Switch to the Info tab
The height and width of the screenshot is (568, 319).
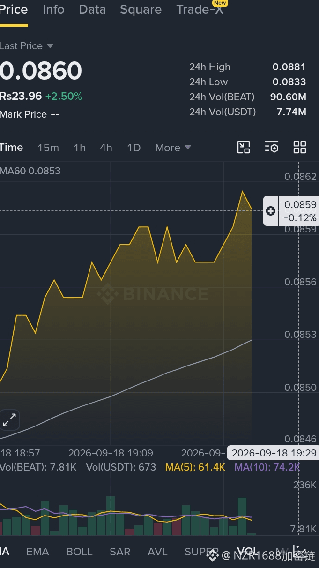pos(53,9)
